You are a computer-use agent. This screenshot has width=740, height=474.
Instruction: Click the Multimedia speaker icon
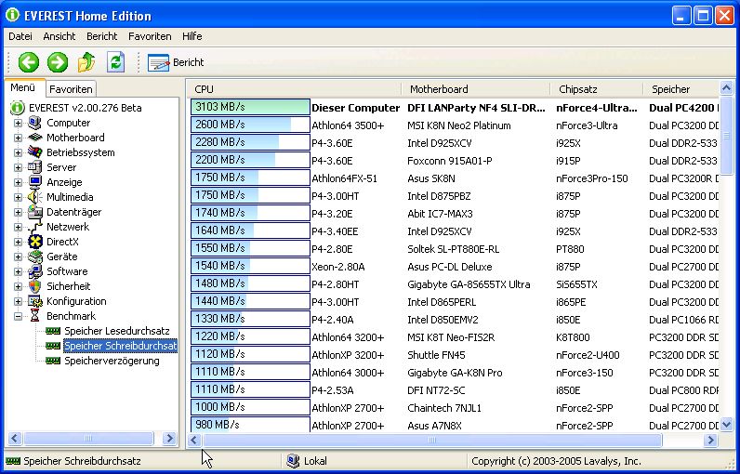35,197
